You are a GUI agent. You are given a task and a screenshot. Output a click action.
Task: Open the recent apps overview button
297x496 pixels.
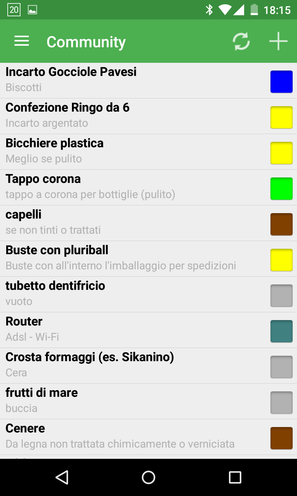click(235, 477)
